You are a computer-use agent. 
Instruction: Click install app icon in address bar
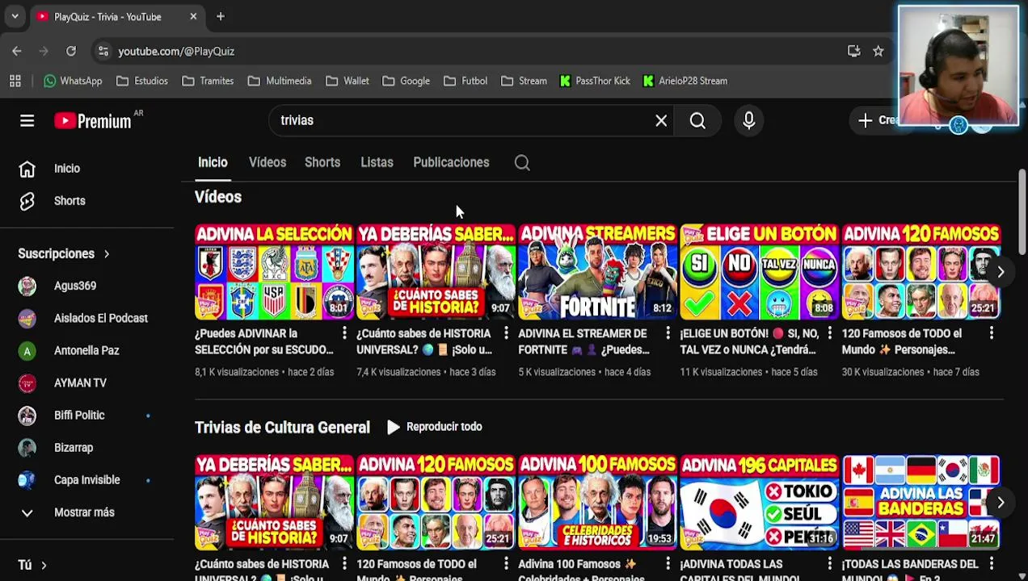tap(854, 51)
